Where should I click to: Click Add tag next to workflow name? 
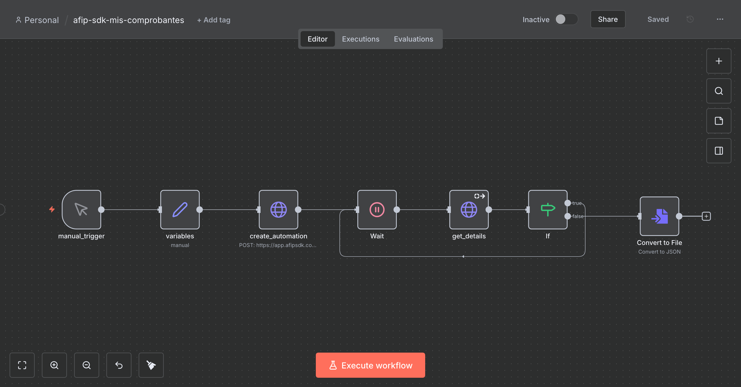pos(214,20)
